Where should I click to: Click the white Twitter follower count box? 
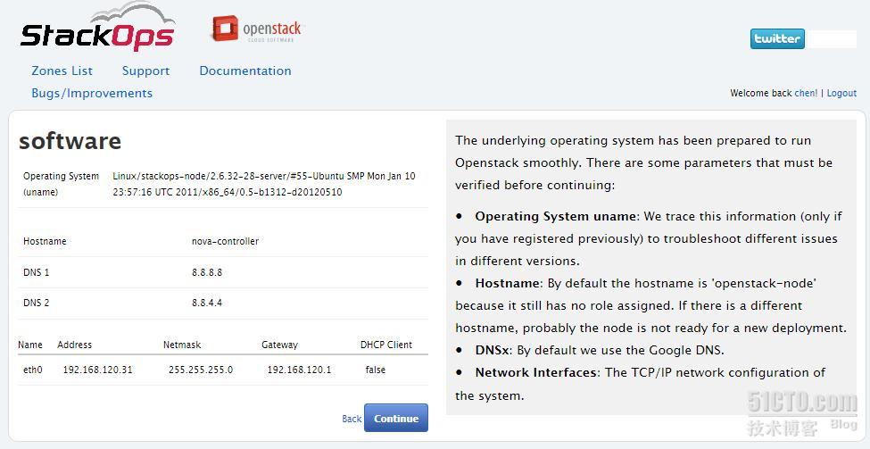[x=831, y=39]
